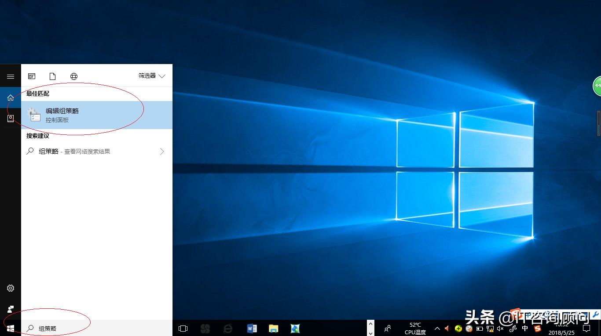Open Excel from the taskbar
Image resolution: width=601 pixels, height=336 pixels.
[295, 328]
